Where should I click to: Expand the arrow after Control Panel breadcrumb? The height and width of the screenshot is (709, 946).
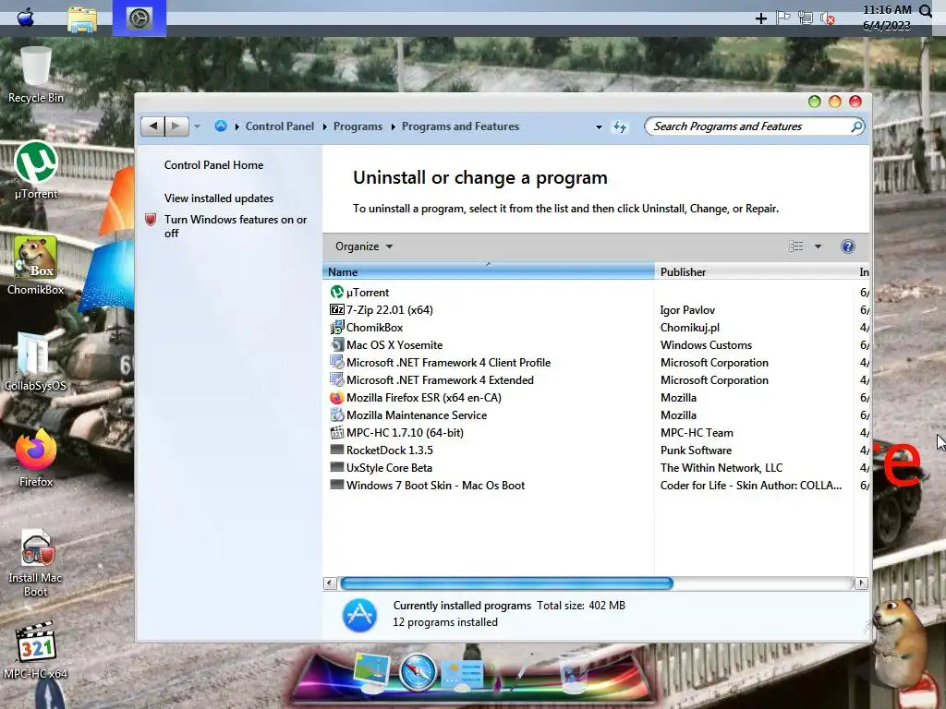(x=324, y=126)
